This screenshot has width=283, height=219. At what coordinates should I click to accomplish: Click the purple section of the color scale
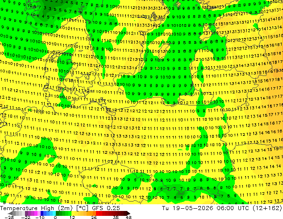click(33, 213)
